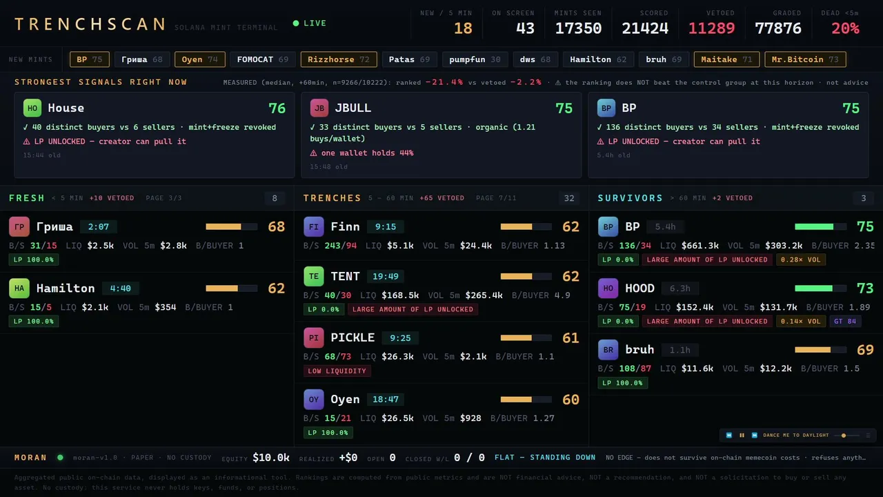Click the Oyen token avatar in Trenches
883x497 pixels.
(x=314, y=399)
